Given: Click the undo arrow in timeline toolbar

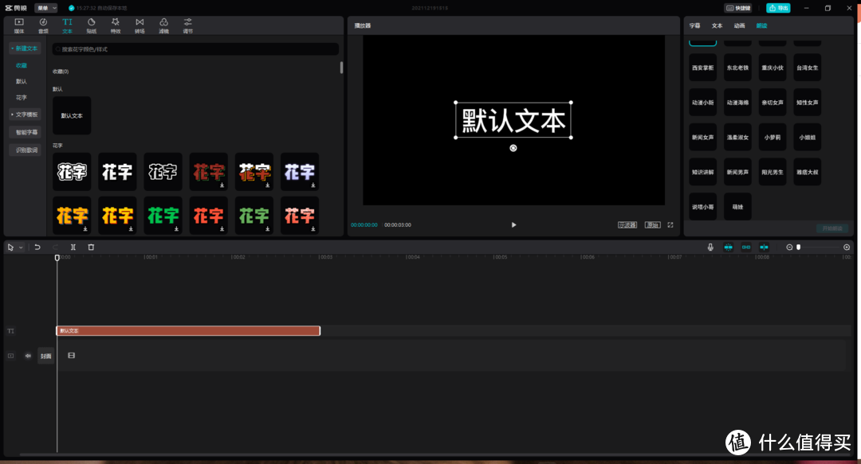Looking at the screenshot, I should (37, 248).
